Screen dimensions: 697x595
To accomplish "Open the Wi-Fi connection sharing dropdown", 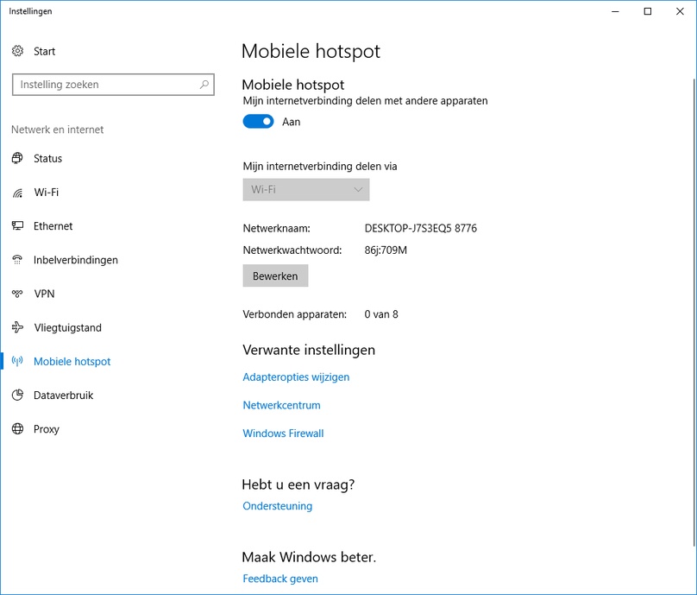I will (x=306, y=190).
